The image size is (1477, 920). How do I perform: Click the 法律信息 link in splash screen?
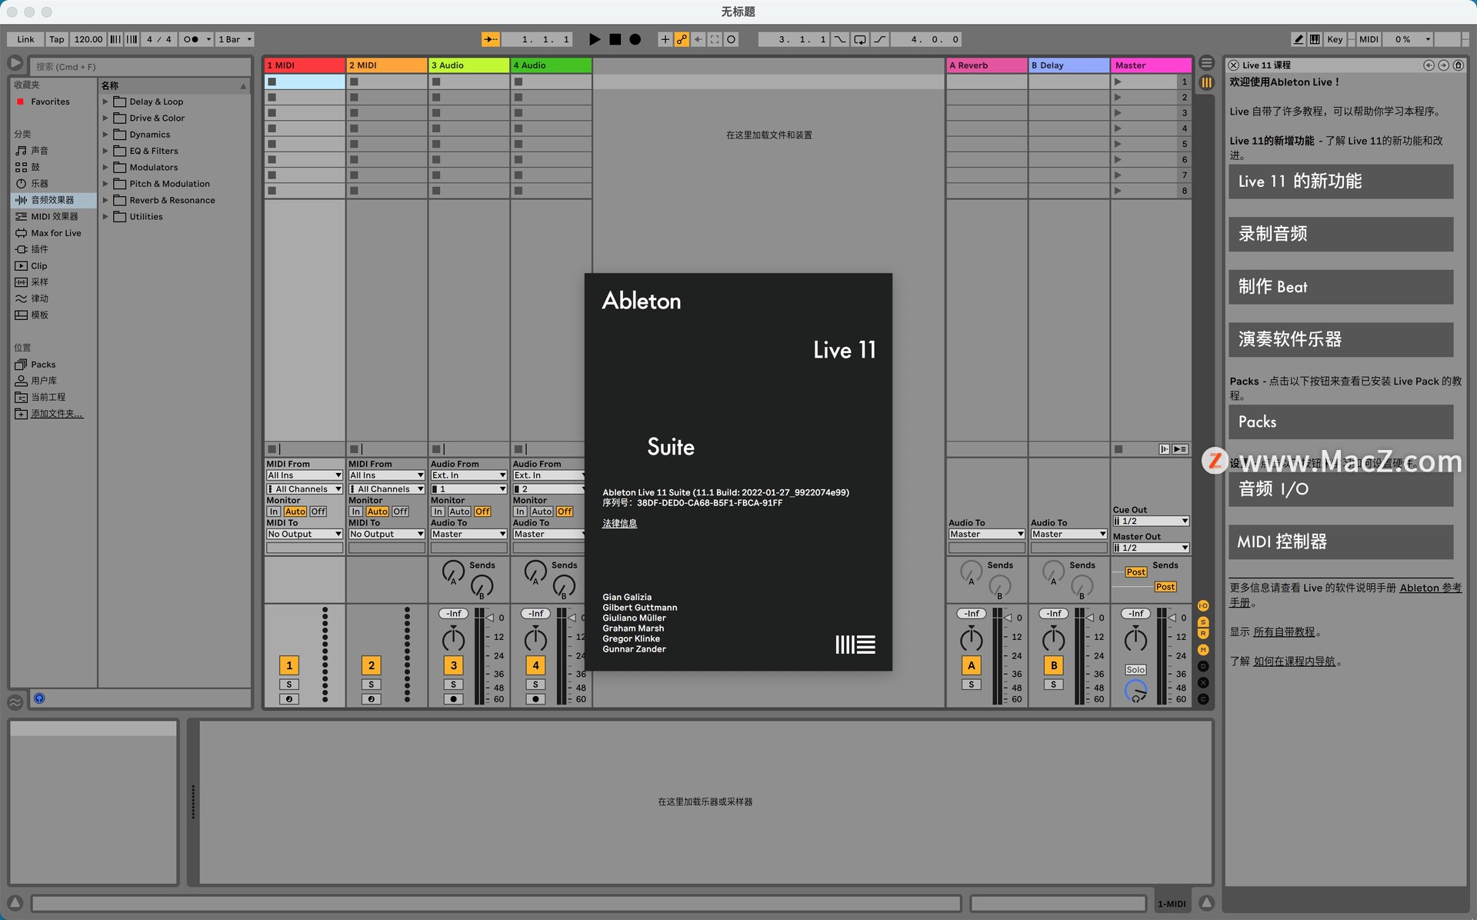(x=619, y=524)
